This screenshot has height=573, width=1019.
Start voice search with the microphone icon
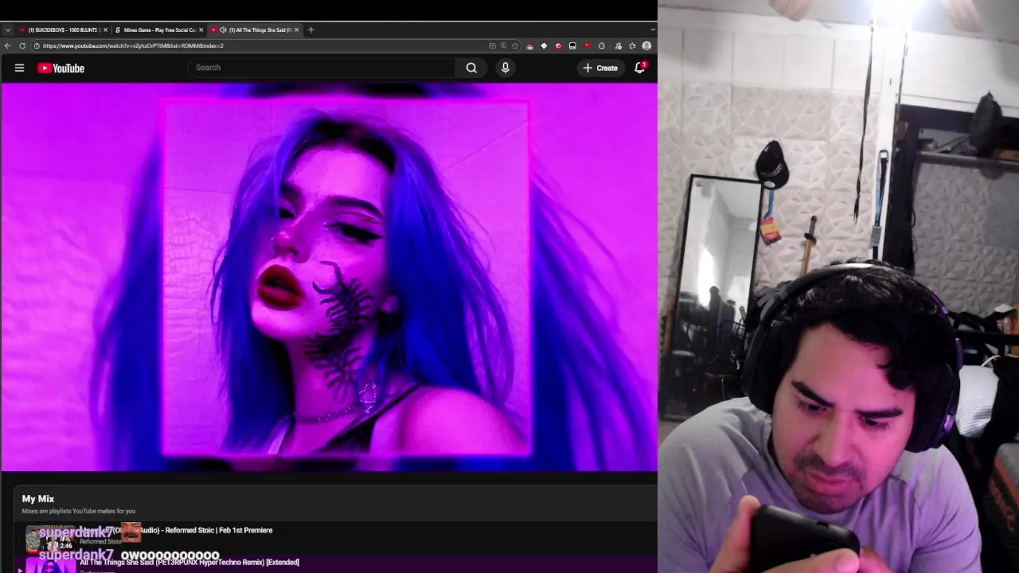coord(505,68)
